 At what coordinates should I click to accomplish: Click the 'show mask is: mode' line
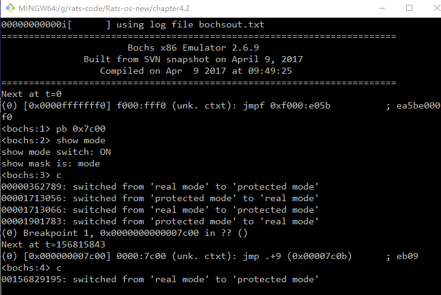click(x=51, y=163)
